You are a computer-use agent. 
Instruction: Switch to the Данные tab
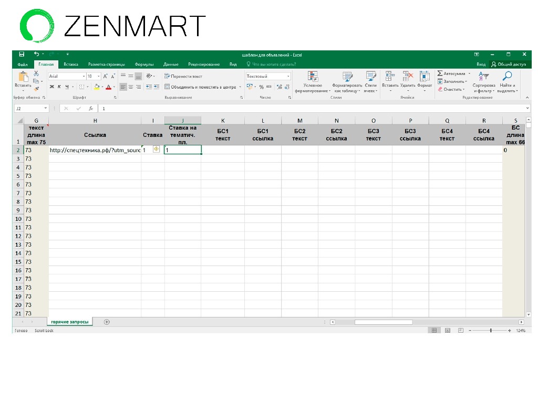pos(171,65)
